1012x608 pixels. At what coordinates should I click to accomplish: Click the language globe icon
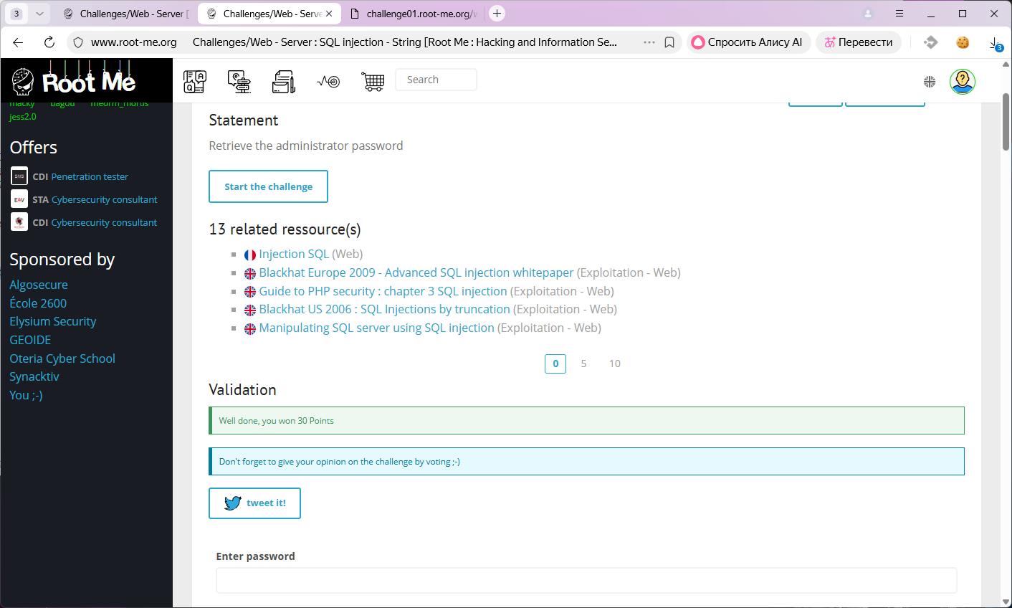click(930, 82)
